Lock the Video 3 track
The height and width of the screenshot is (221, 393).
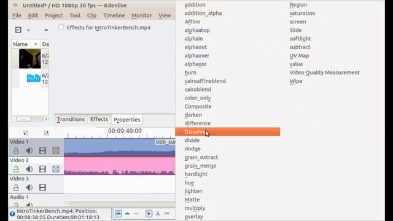coord(16,187)
